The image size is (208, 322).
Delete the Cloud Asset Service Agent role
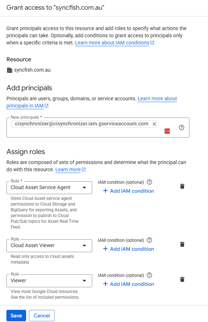coord(182,186)
